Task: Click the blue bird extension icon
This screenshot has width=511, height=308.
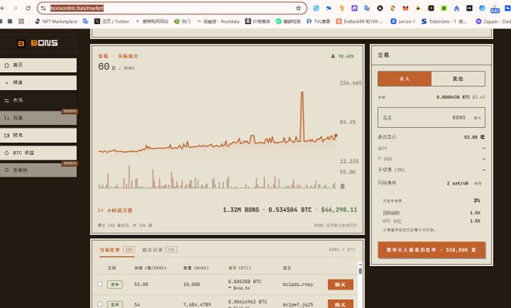Action: (x=329, y=8)
